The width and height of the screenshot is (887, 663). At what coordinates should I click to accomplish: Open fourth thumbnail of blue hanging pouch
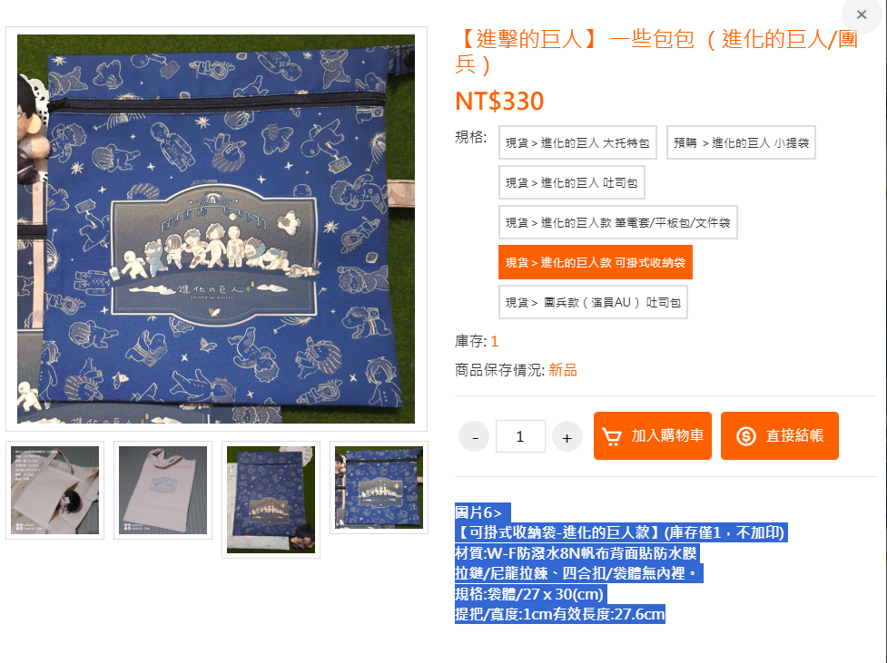coord(379,487)
